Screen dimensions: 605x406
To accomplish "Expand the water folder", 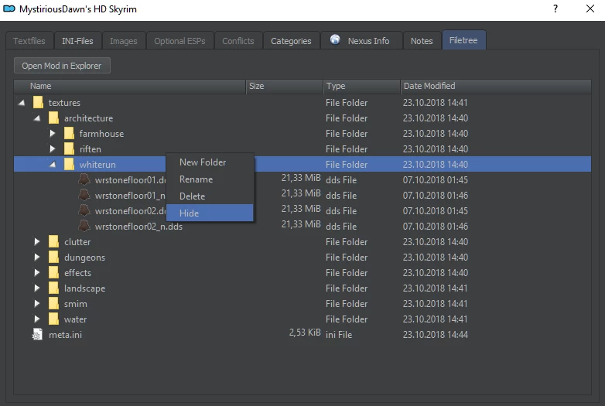I will click(36, 319).
